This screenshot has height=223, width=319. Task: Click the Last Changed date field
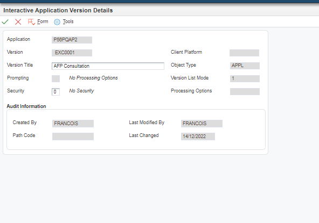(x=198, y=136)
